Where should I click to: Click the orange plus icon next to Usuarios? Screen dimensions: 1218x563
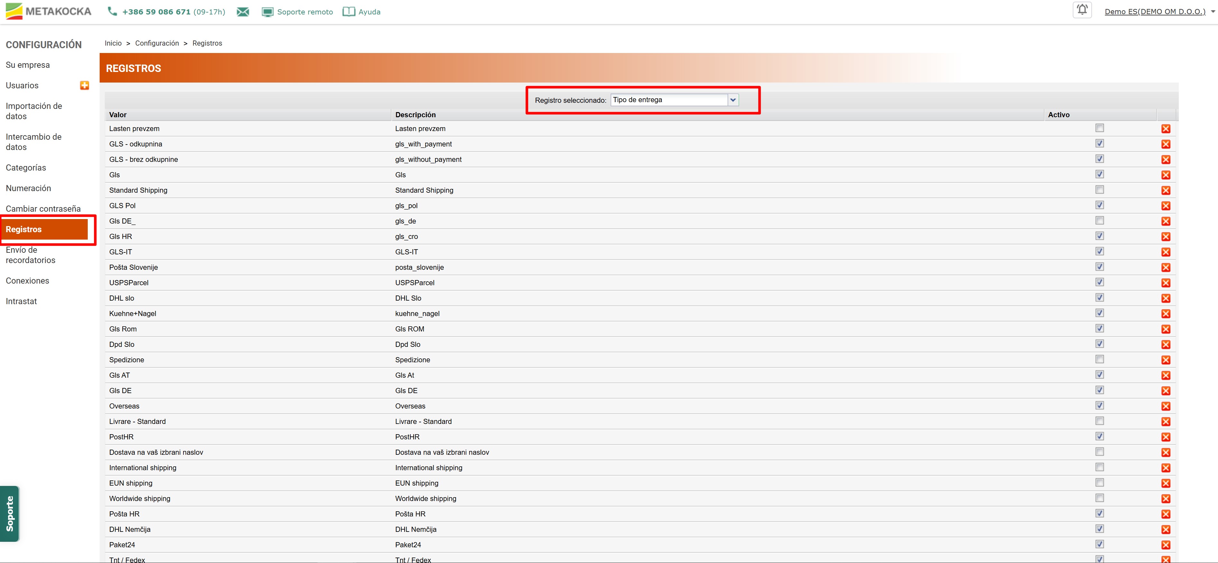click(x=85, y=85)
